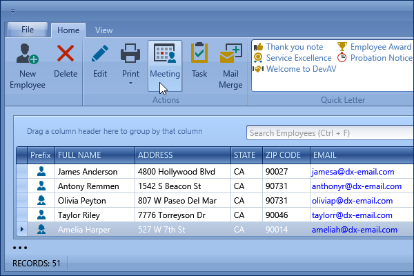Click the Mail Merge envelope icon
Viewport: 414px width, 276px height.
231,53
